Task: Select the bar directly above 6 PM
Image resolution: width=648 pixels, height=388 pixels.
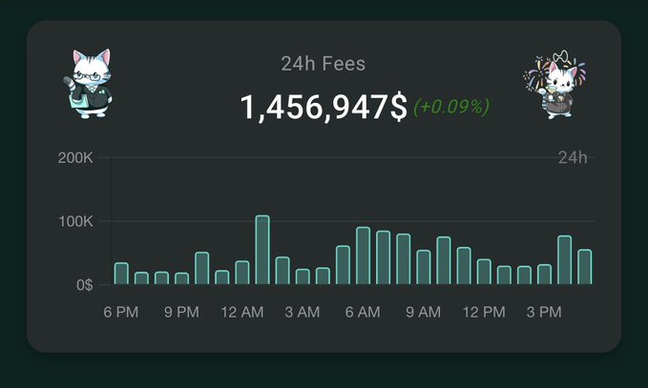Action: click(x=121, y=274)
